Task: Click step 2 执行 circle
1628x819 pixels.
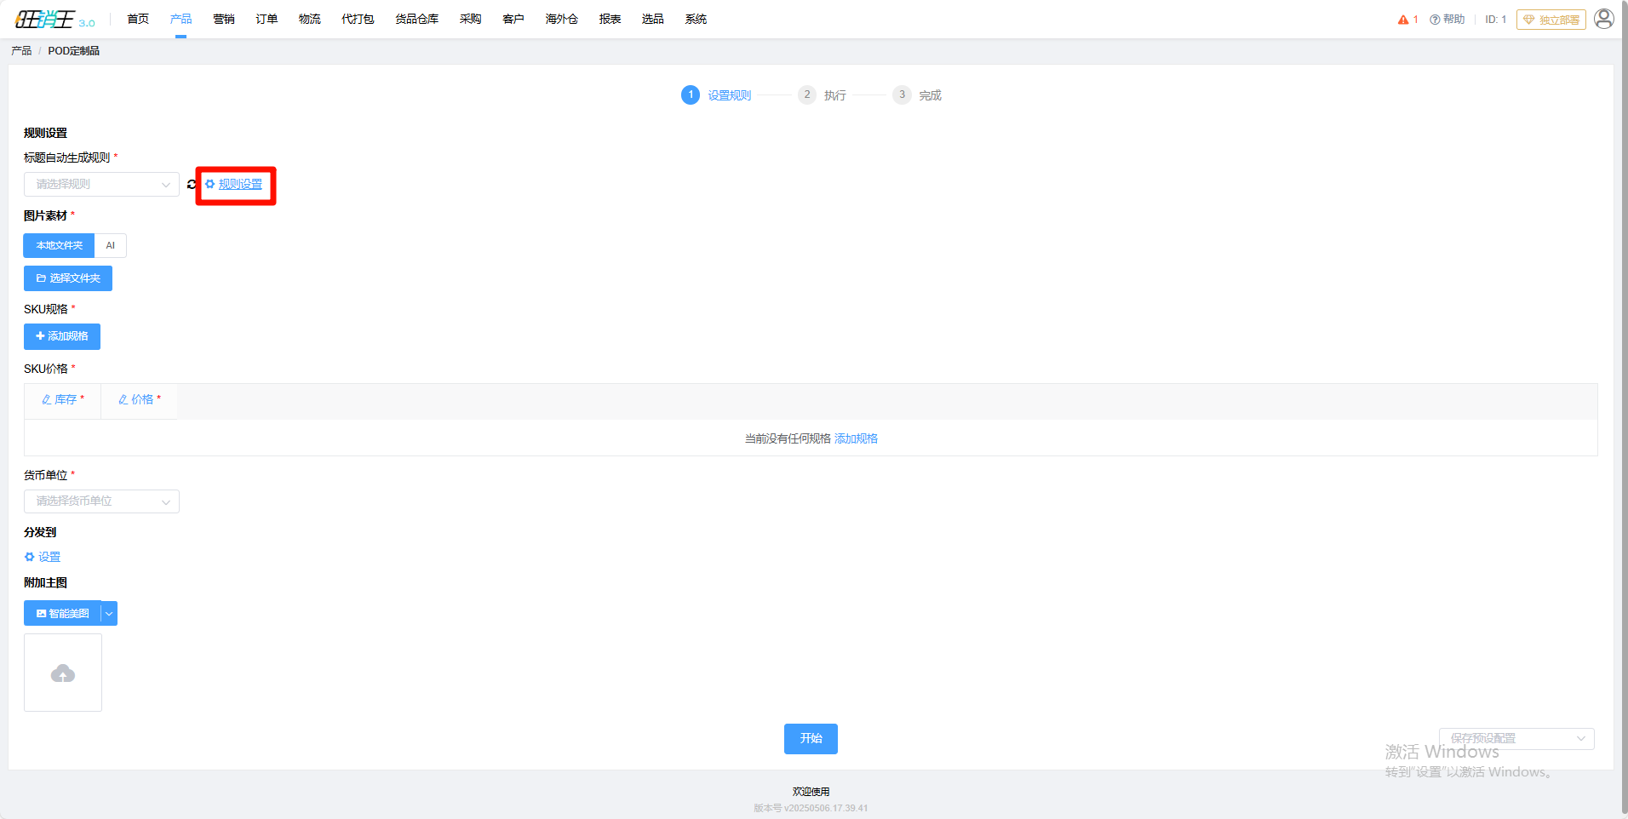Action: pyautogui.click(x=807, y=94)
